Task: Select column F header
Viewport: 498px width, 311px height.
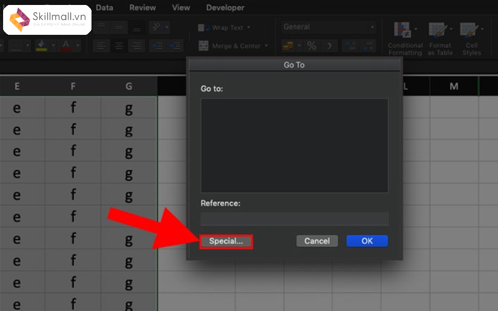Action: tap(73, 86)
